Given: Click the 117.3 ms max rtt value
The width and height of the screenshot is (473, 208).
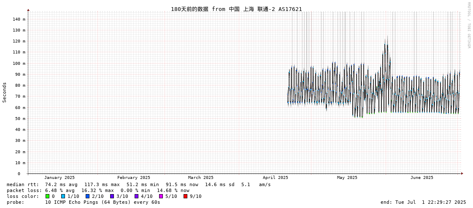Looking at the screenshot, I should click(102, 184).
